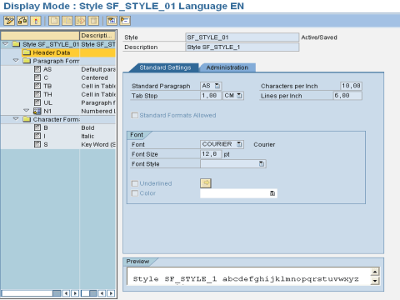Open the Tab Stop unit CM dropdown
Image resolution: width=400 pixels, height=300 pixels.
click(x=239, y=96)
